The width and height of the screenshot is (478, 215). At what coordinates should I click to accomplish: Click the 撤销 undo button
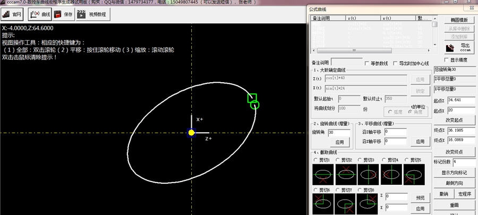coord(443,194)
